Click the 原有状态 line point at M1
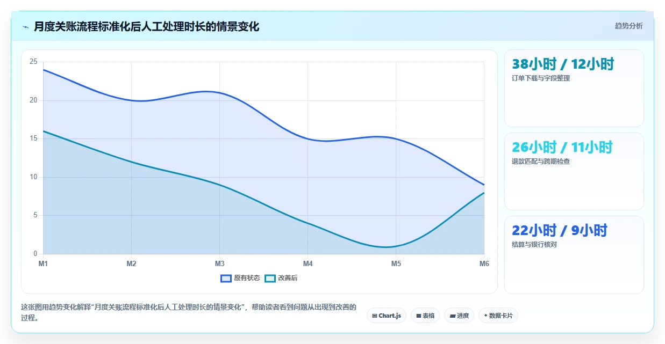The height and width of the screenshot is (344, 665). pyautogui.click(x=43, y=69)
